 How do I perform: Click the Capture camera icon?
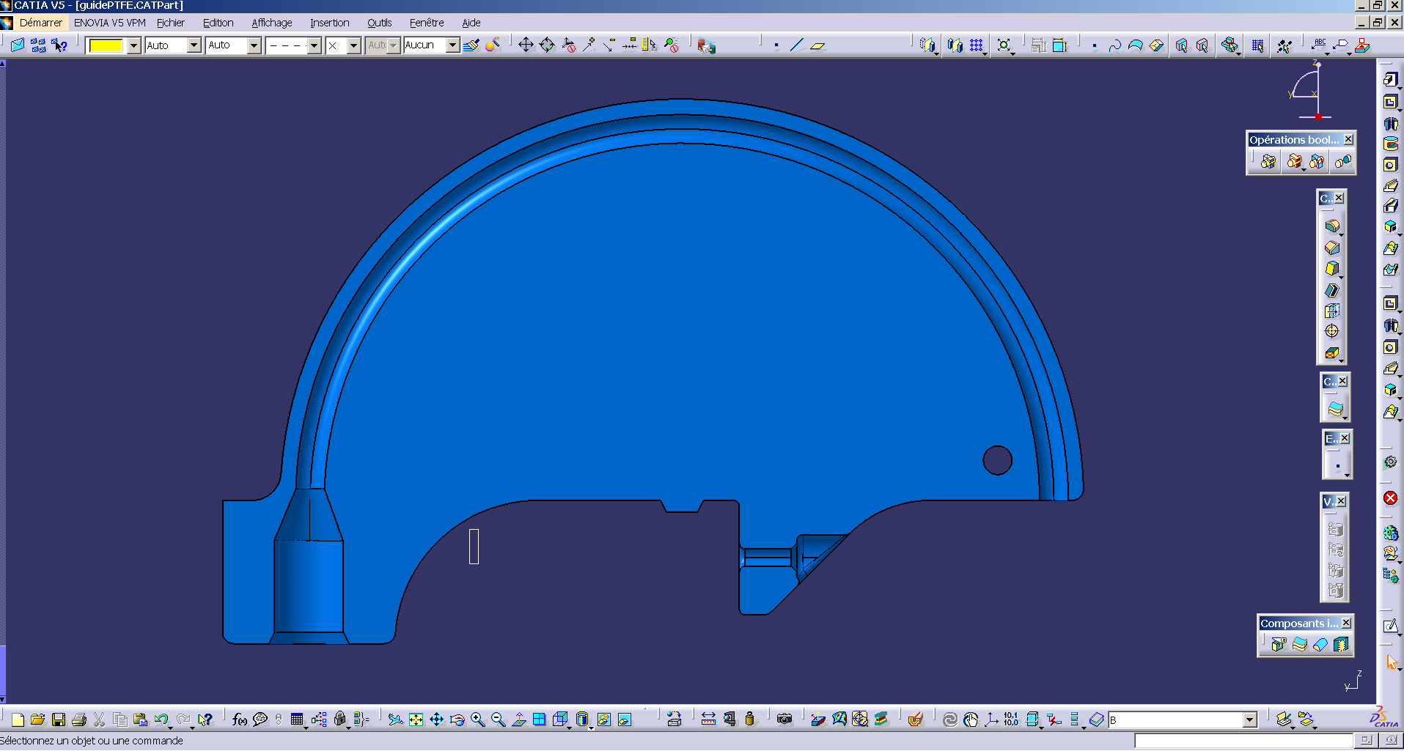pyautogui.click(x=784, y=719)
